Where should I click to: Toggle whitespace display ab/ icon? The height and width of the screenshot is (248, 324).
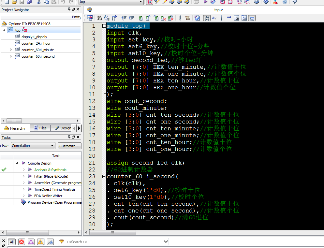(x=214, y=18)
